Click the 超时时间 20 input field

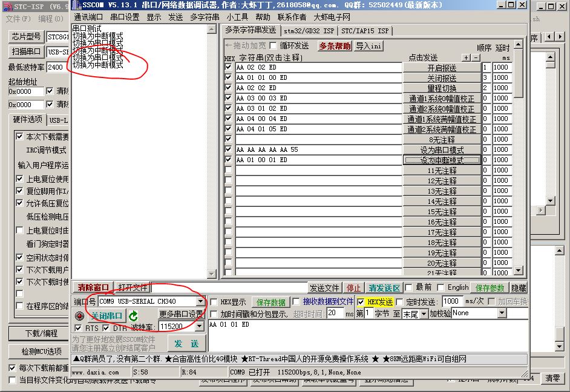coord(335,313)
